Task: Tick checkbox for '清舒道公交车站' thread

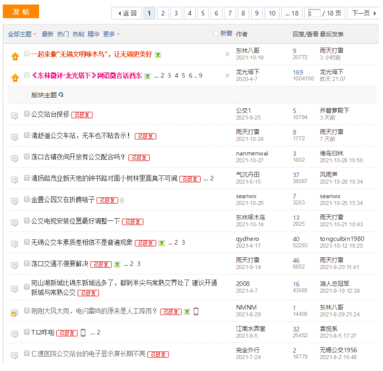Action: pos(27,135)
